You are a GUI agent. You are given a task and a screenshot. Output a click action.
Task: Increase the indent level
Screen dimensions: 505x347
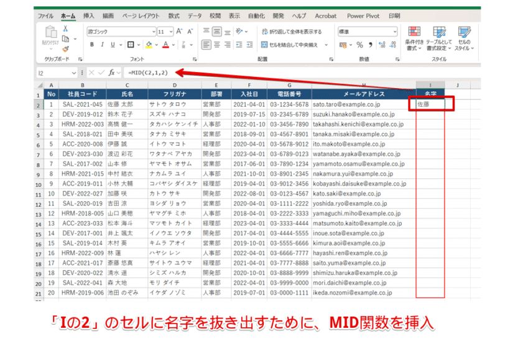(x=249, y=45)
